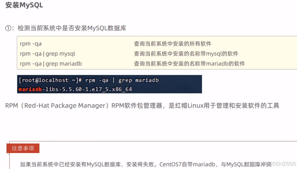Click the "rpm -qa" command in first row
This screenshot has width=297, height=169.
[x=31, y=44]
